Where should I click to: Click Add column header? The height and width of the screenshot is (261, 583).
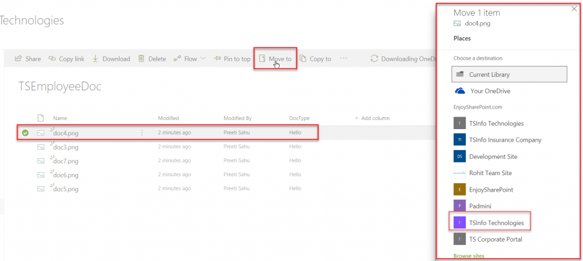click(372, 118)
